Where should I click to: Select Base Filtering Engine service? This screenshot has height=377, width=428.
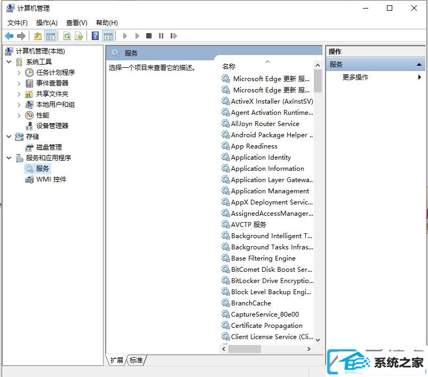[263, 258]
